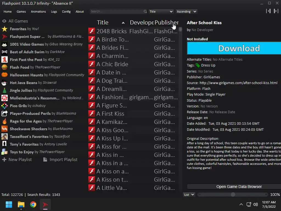Click the zoom slider minus end
Image resolution: width=281 pixels, height=211 pixels.
200,195
